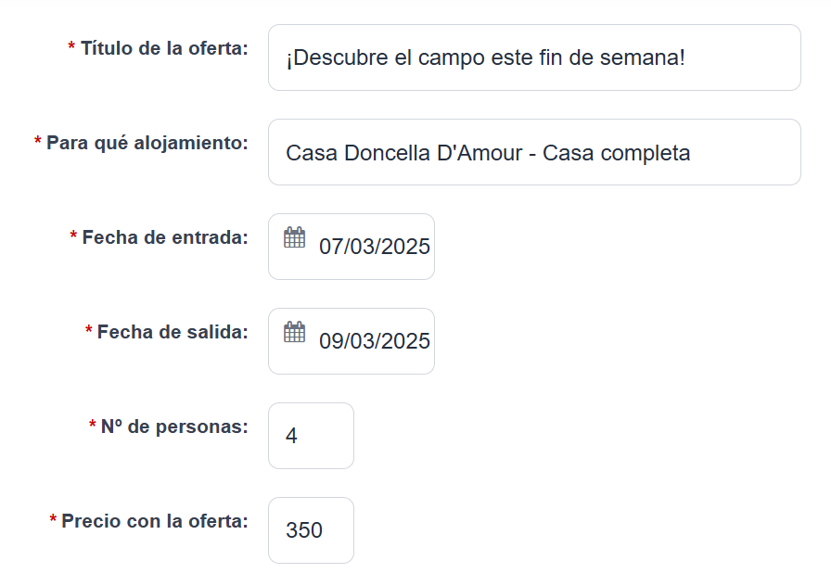Click the "Para qué alojamiento:" label
Screen dimensions: 831x573
tap(147, 143)
